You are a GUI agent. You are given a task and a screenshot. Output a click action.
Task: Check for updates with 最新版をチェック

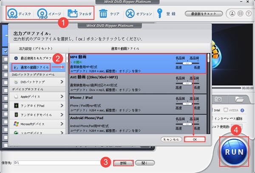[x=204, y=14]
